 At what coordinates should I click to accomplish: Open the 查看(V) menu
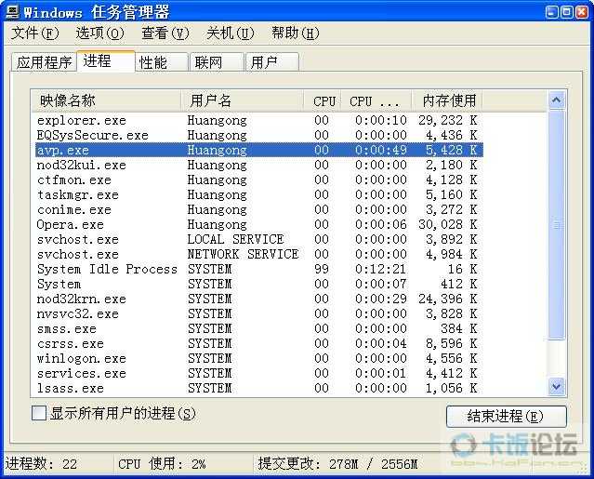coord(165,33)
